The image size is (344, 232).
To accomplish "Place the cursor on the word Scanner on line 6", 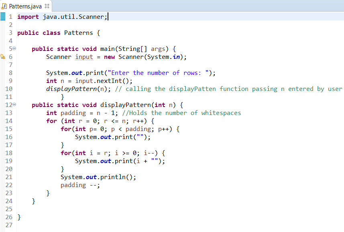I will pyautogui.click(x=58, y=56).
